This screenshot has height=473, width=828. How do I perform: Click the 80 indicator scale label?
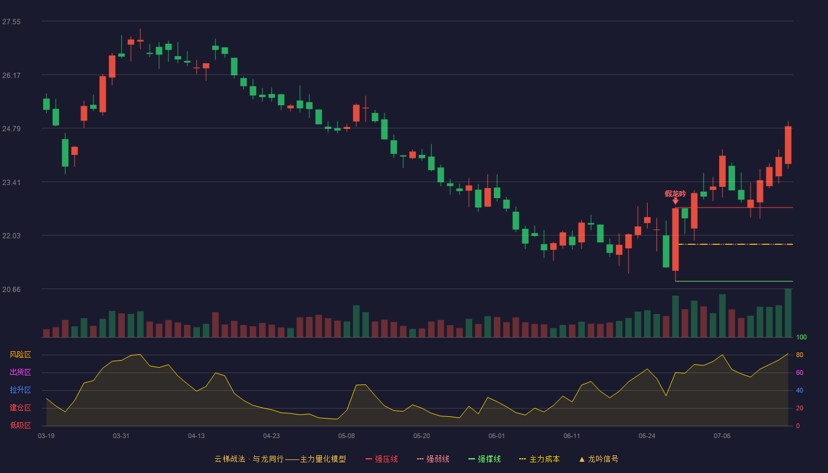pyautogui.click(x=800, y=355)
